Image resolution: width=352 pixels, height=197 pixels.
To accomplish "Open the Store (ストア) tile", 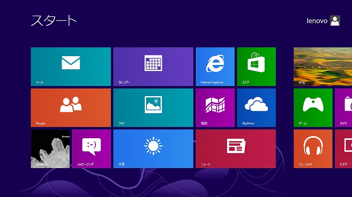I will (257, 67).
